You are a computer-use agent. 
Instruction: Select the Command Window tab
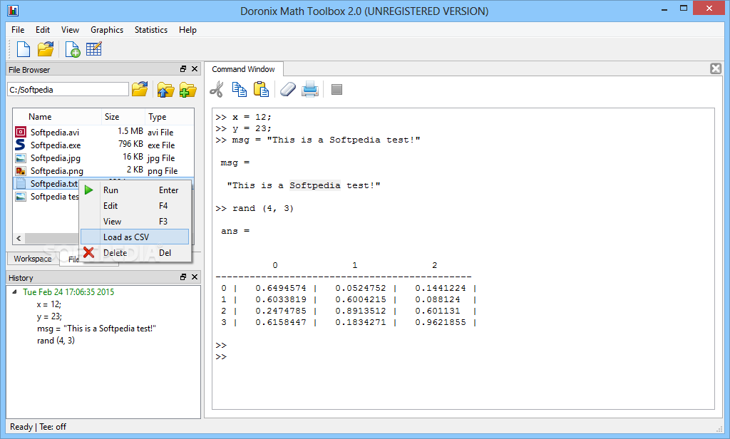click(244, 69)
